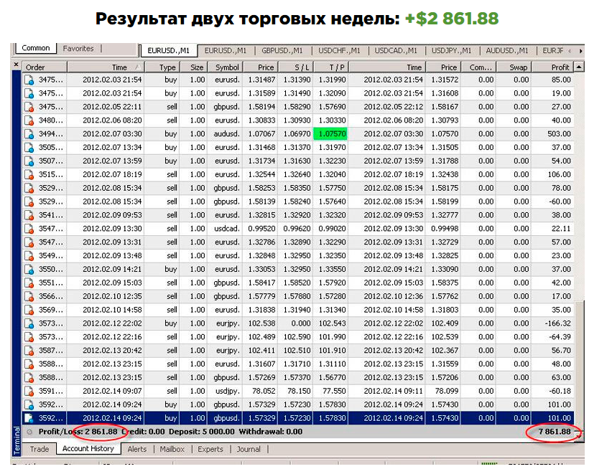Screen dimensions: 607x474
Task: Sort by the S / L column header
Action: pos(296,67)
